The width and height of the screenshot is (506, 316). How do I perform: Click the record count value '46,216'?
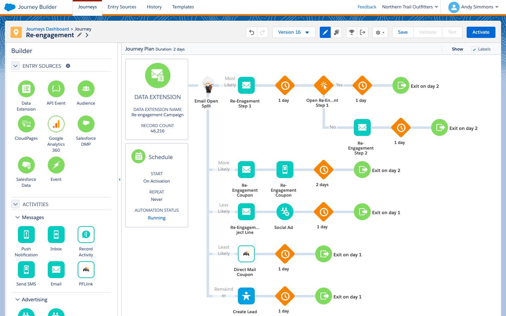pos(157,131)
